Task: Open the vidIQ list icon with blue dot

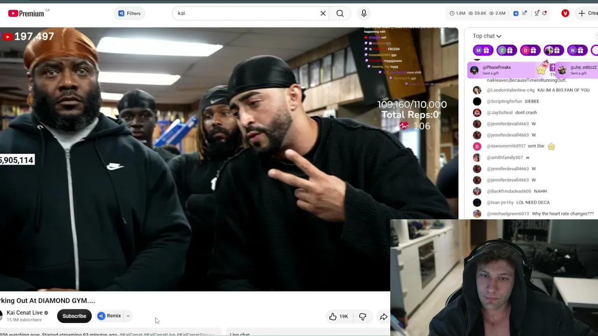Action: pos(525,14)
